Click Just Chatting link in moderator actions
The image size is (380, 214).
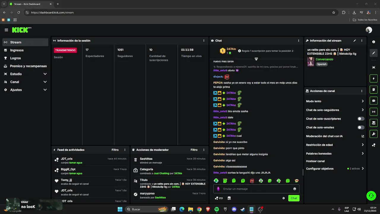pyautogui.click(x=161, y=173)
